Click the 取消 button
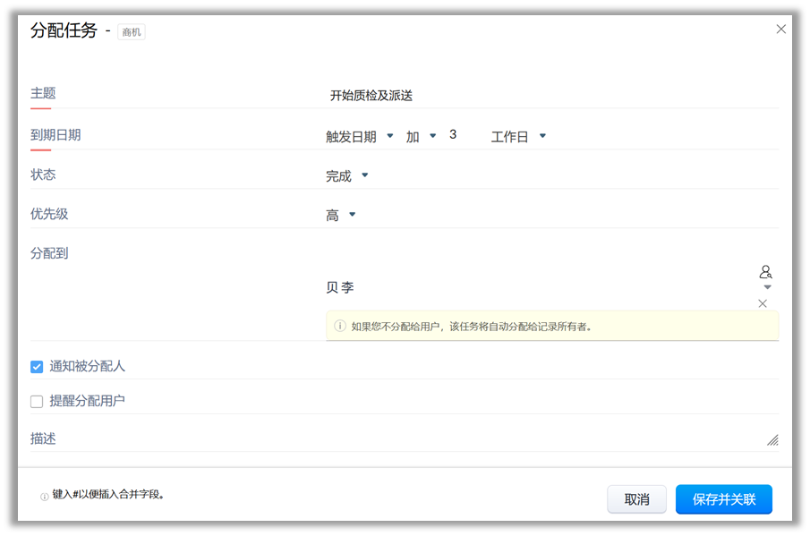Screen dimensions: 810x536 point(636,499)
